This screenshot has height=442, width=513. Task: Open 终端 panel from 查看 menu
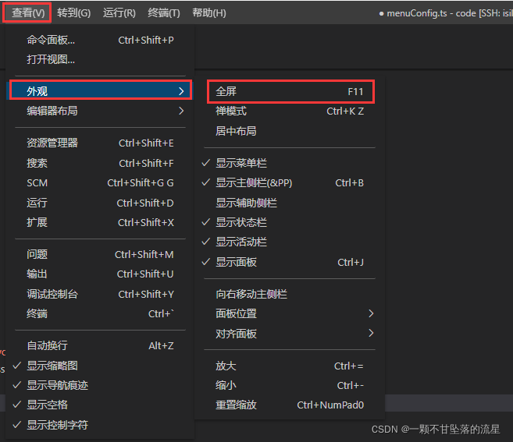(100, 313)
